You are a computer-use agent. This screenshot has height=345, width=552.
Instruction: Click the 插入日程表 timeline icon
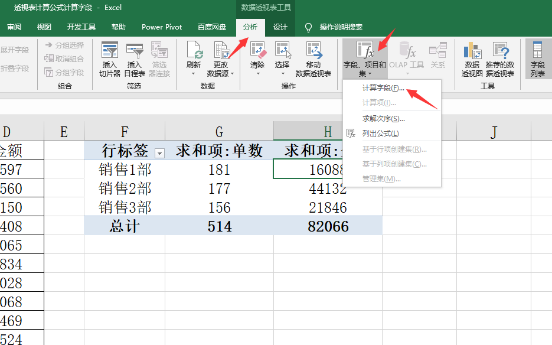135,51
